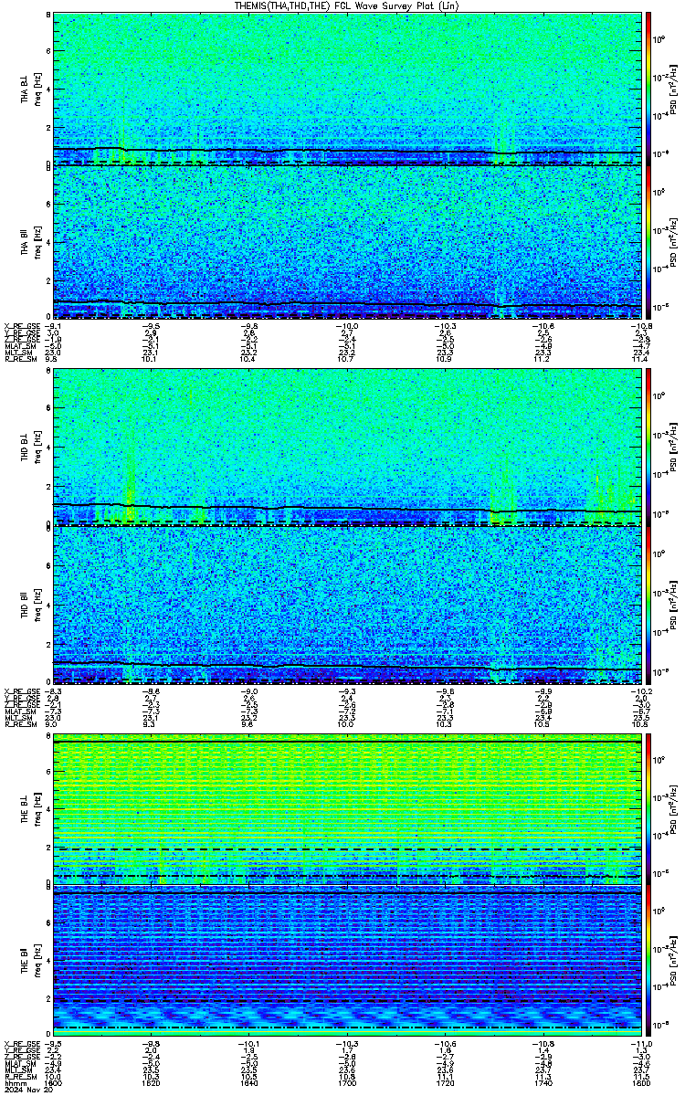
Task: Click the THA B-parallel spectrogram panel
Action: (x=348, y=242)
